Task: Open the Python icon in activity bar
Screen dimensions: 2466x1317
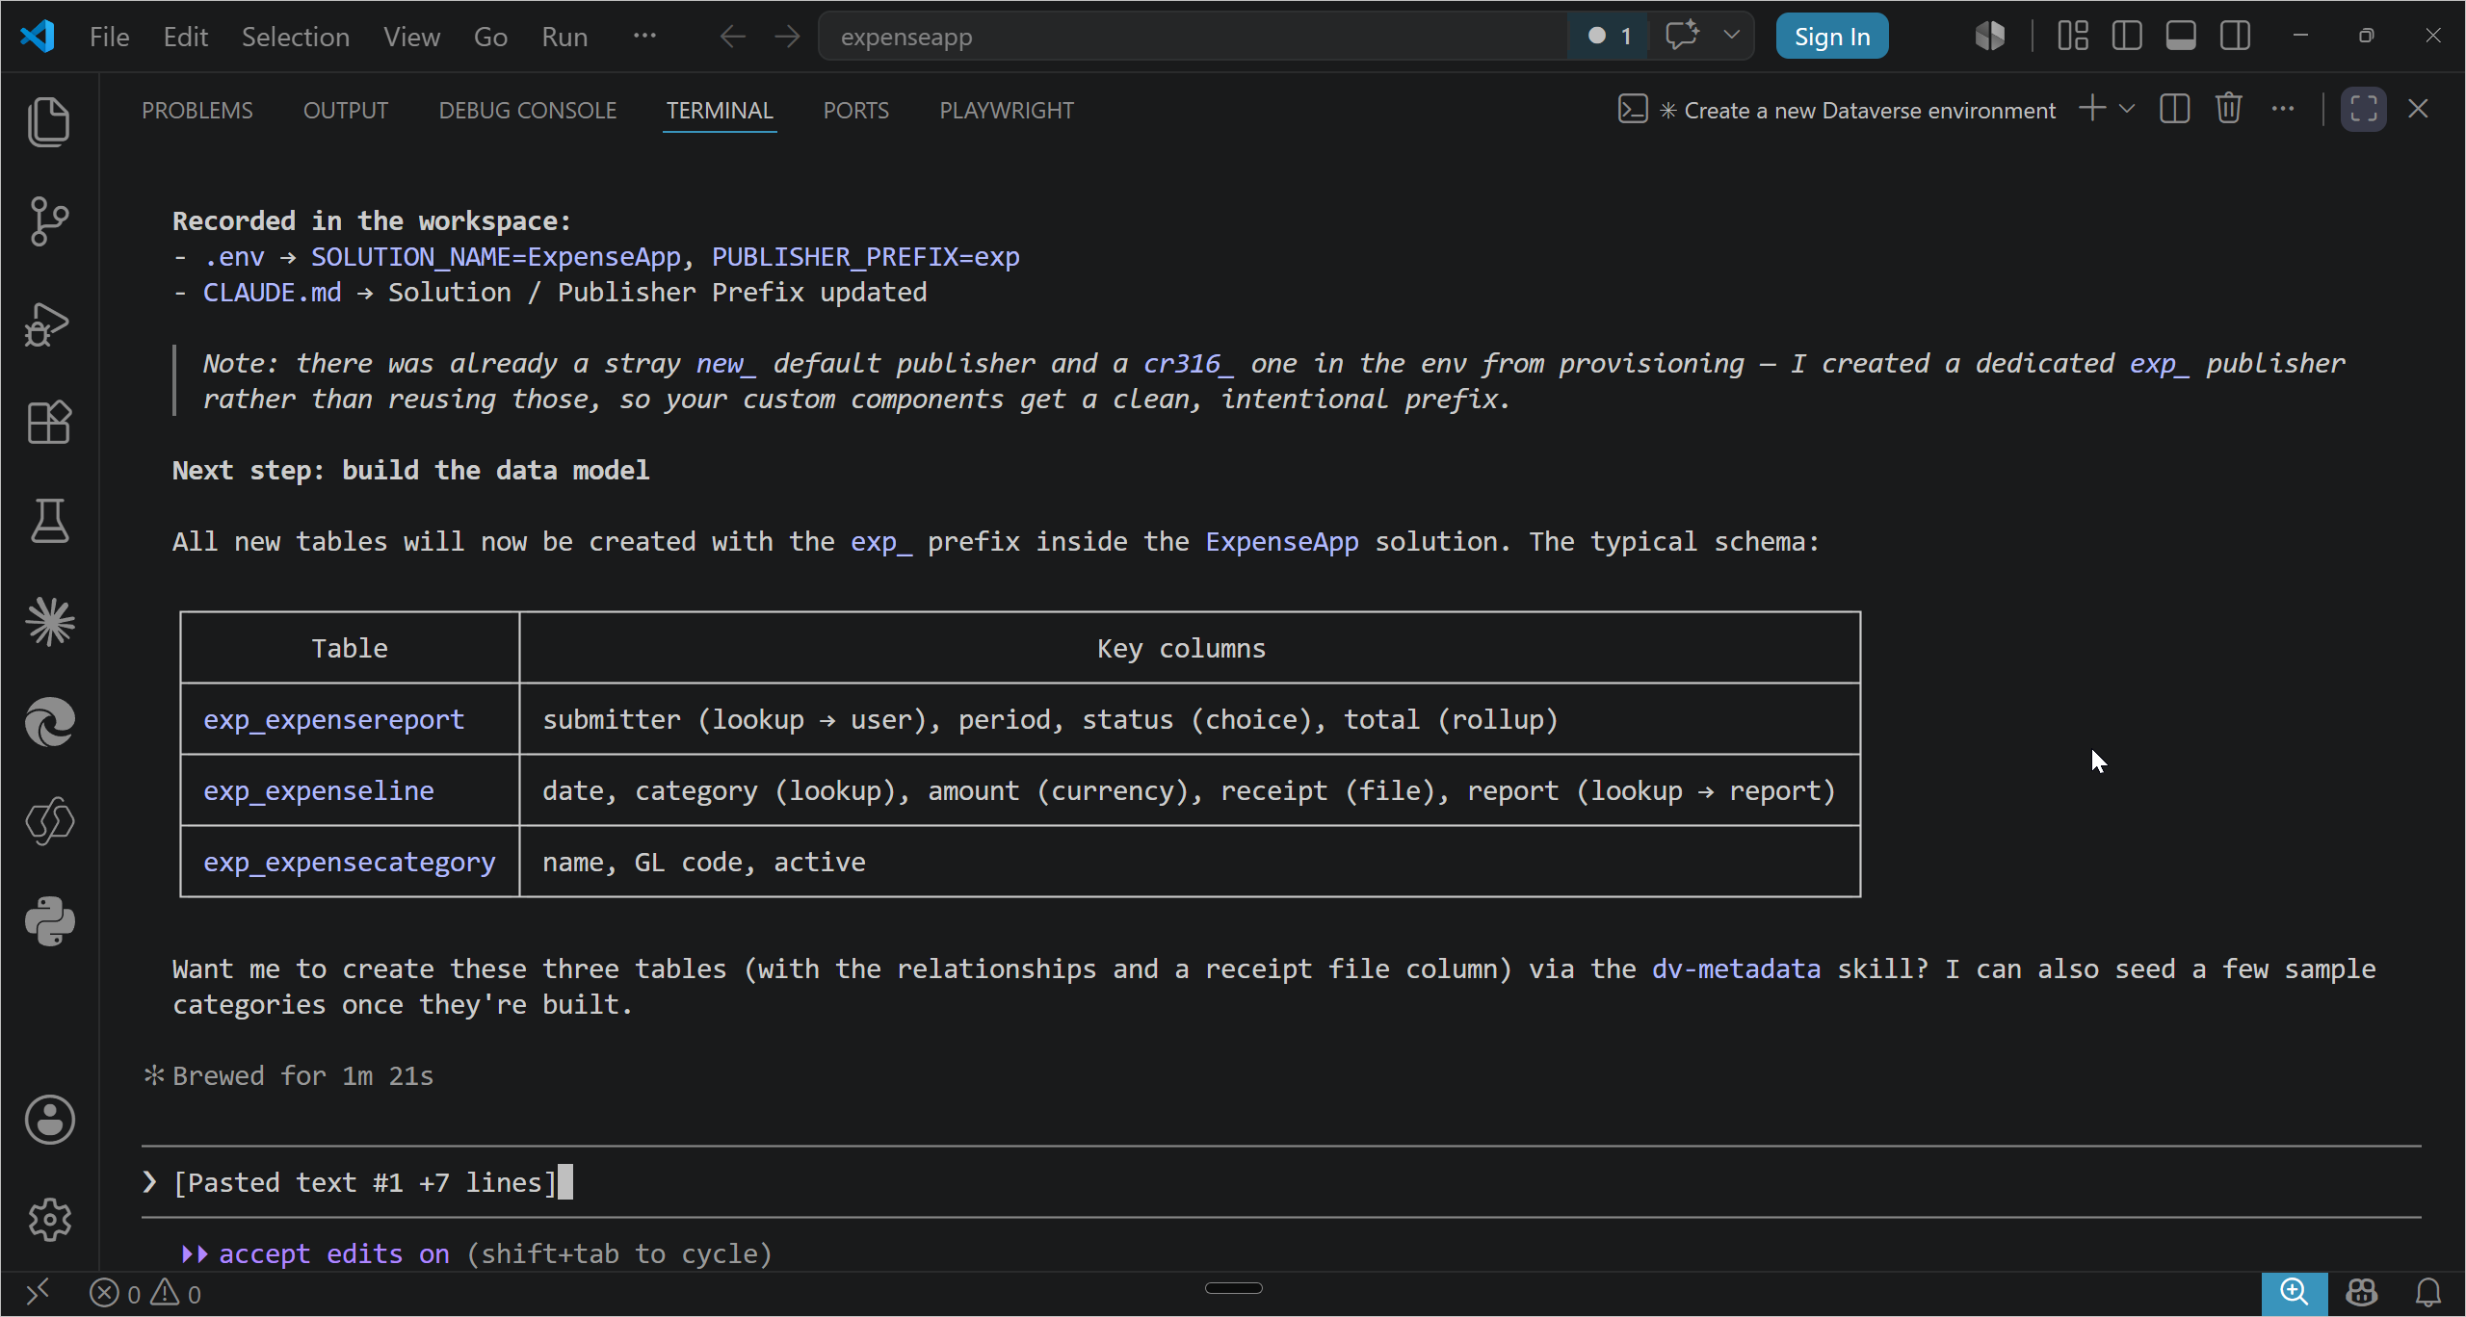Action: (49, 921)
